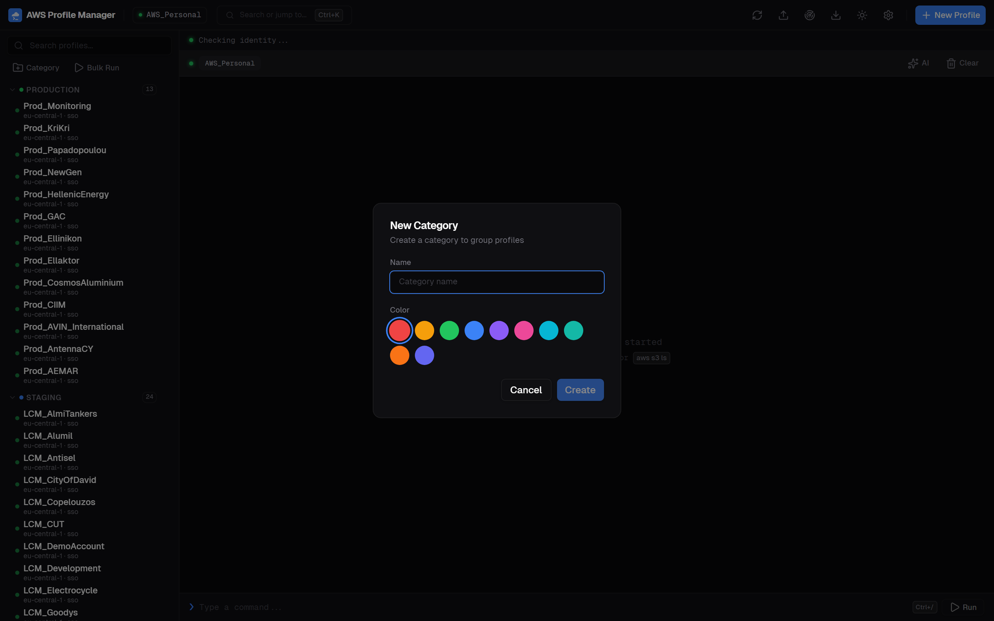The width and height of the screenshot is (994, 621).
Task: Click the import download icon
Action: [836, 15]
